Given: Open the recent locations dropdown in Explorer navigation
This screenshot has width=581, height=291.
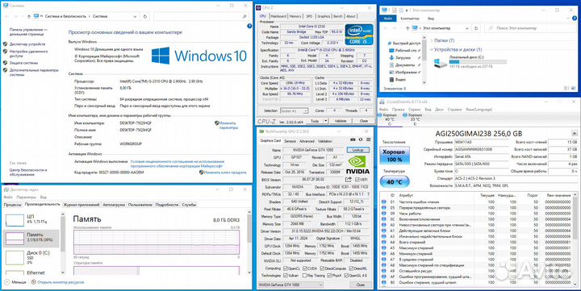Looking at the screenshot, I should click(x=401, y=28).
